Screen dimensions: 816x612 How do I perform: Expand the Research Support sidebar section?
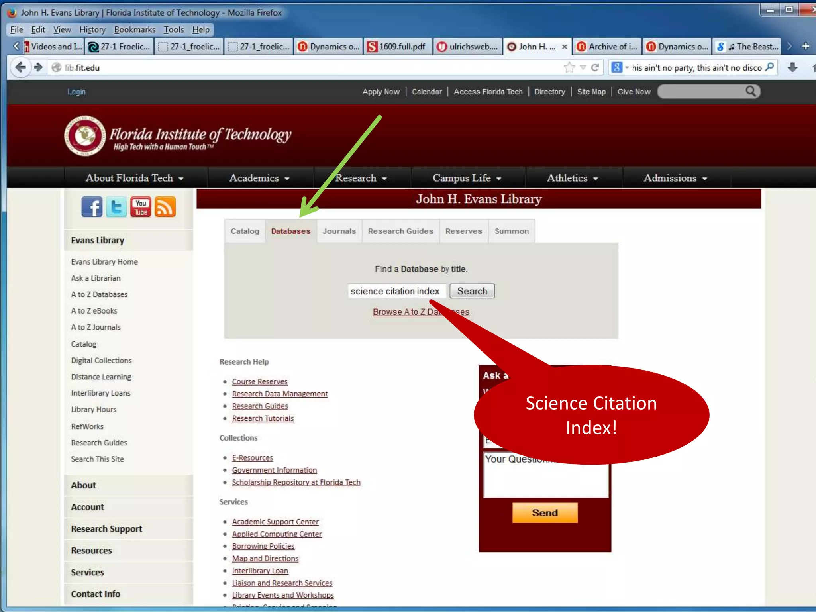tap(129, 529)
